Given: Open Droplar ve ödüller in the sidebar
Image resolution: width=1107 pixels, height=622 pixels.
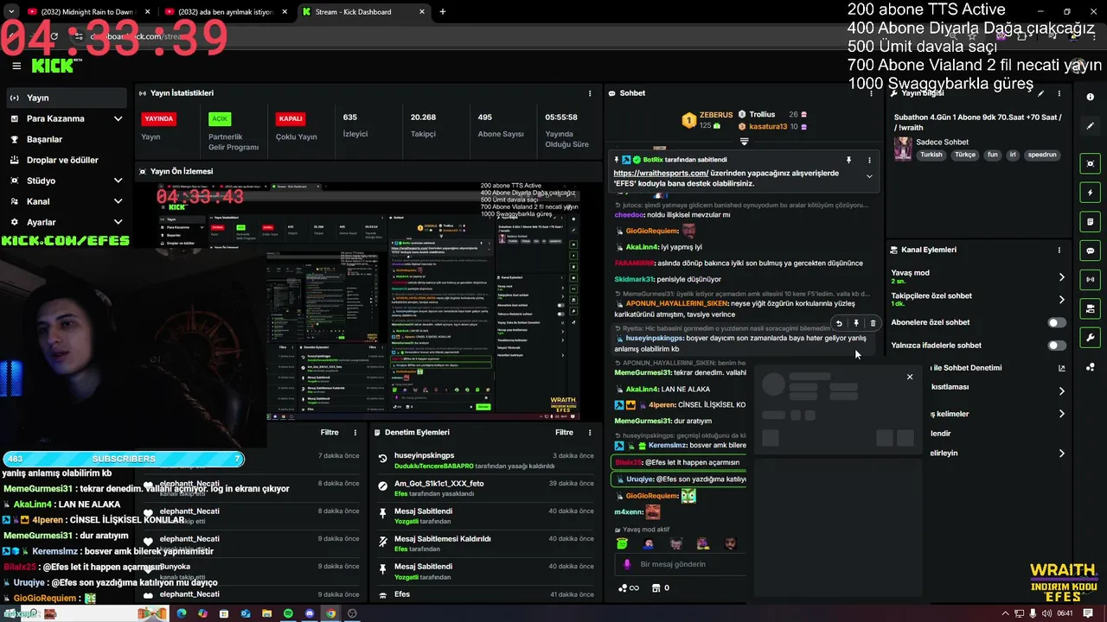Looking at the screenshot, I should click(67, 160).
